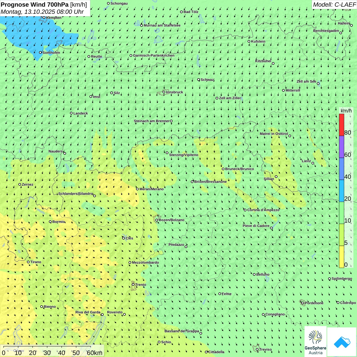Screen dimensions: 357x357
Task: Click the 'Brixen/Bressanone' label
Action: (210, 182)
